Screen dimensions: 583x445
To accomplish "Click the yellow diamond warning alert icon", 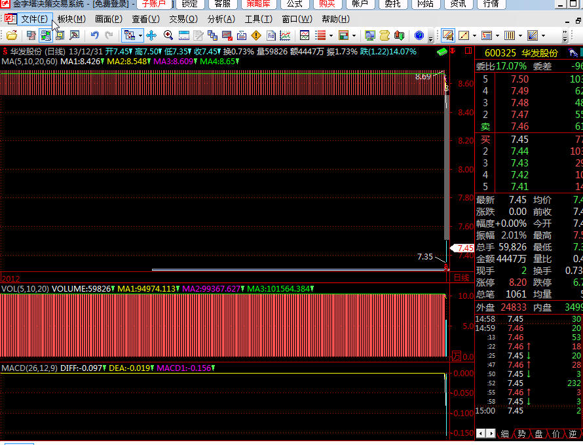I will (x=255, y=35).
